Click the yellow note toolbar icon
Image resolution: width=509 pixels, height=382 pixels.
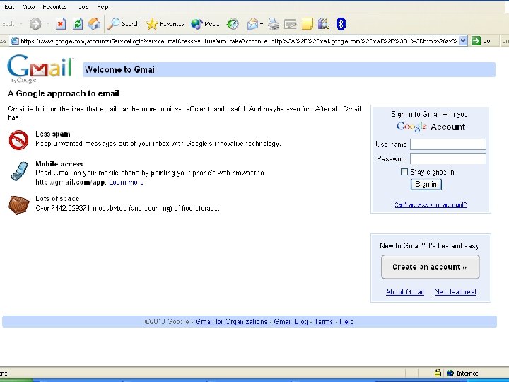click(x=307, y=24)
